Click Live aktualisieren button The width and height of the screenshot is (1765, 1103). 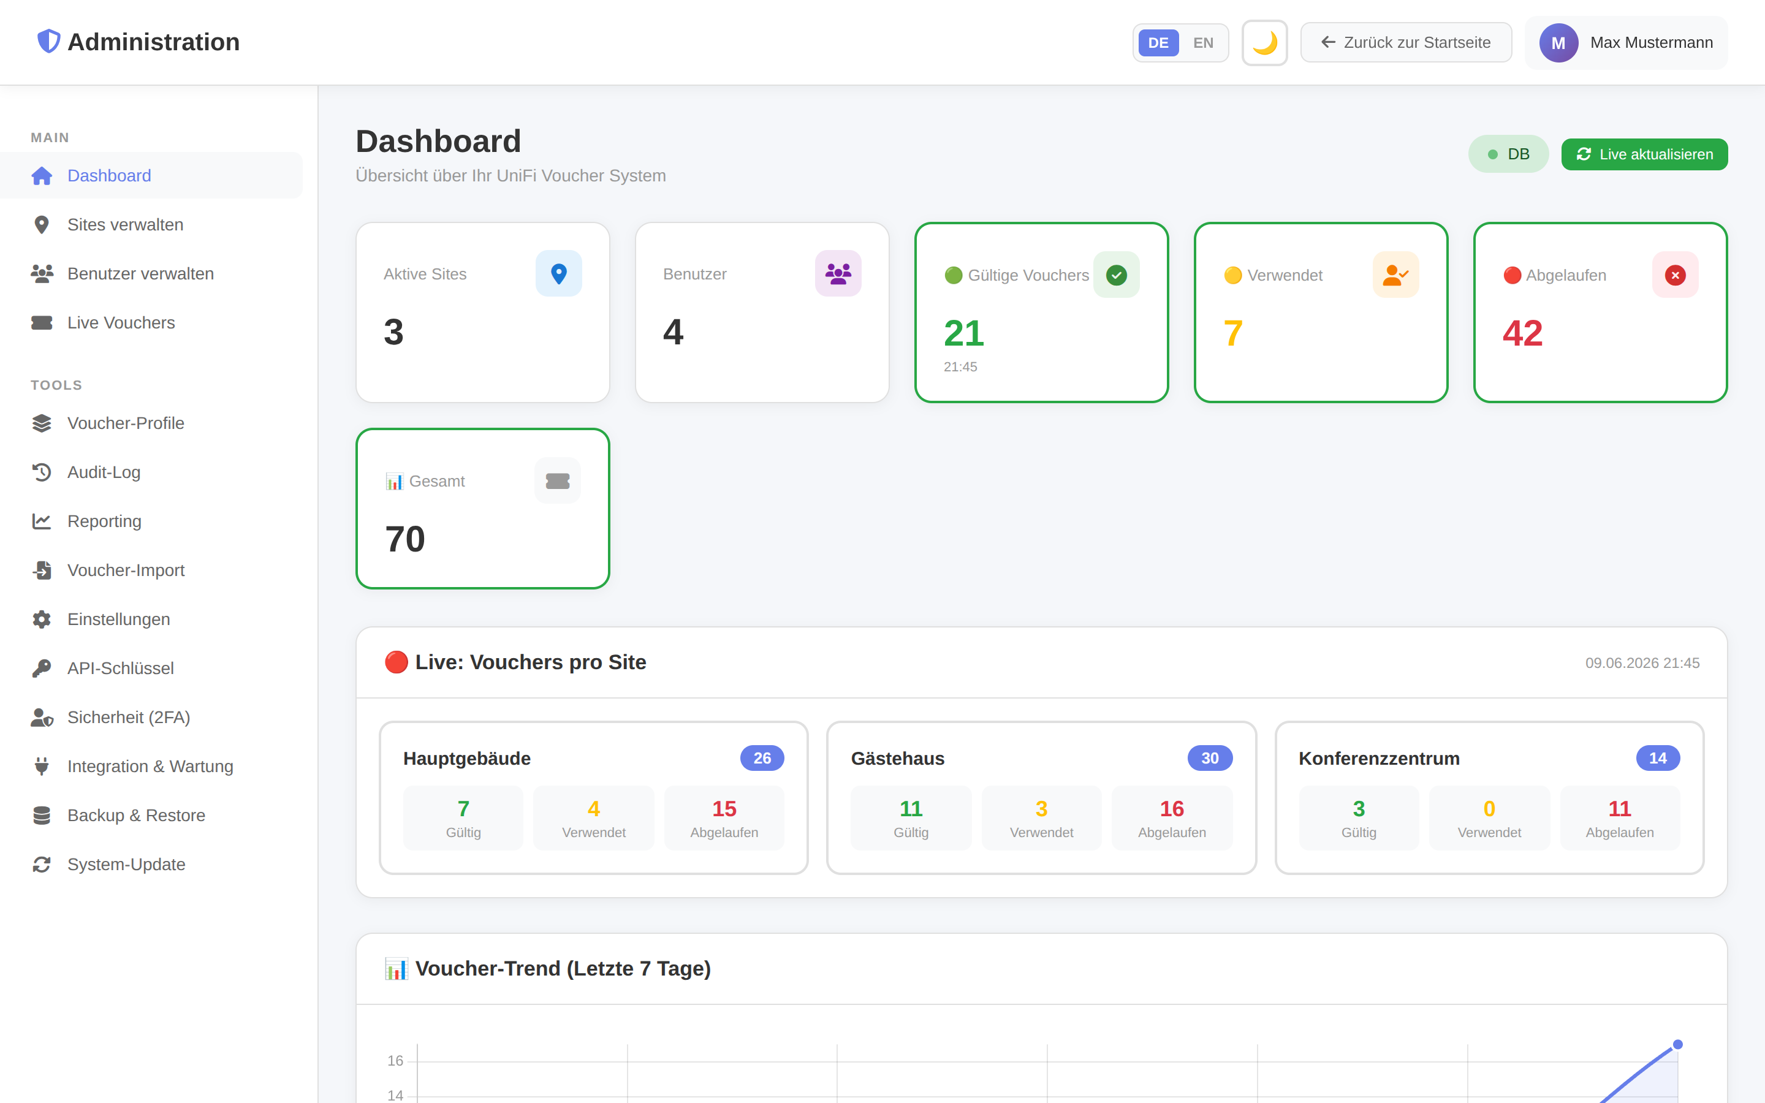(x=1644, y=154)
